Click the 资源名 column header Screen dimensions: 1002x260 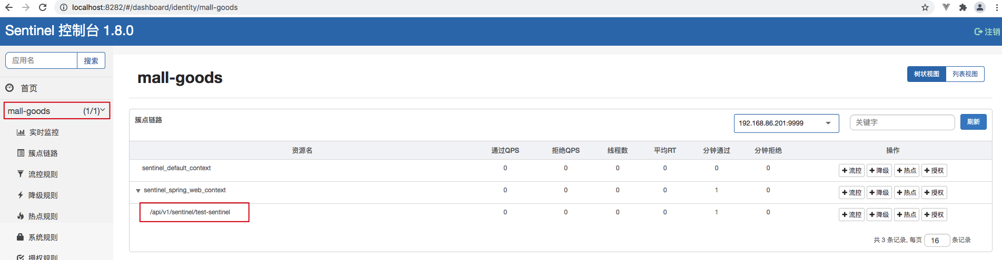coord(302,150)
